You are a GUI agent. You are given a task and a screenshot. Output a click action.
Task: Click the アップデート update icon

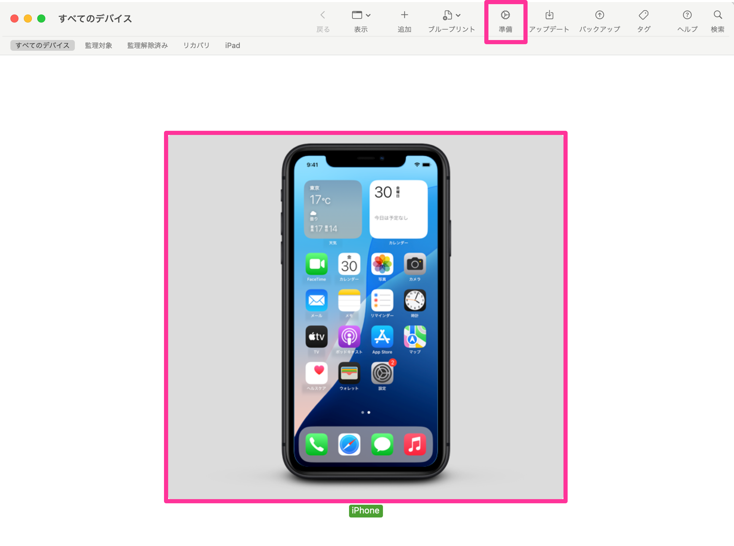pyautogui.click(x=549, y=15)
